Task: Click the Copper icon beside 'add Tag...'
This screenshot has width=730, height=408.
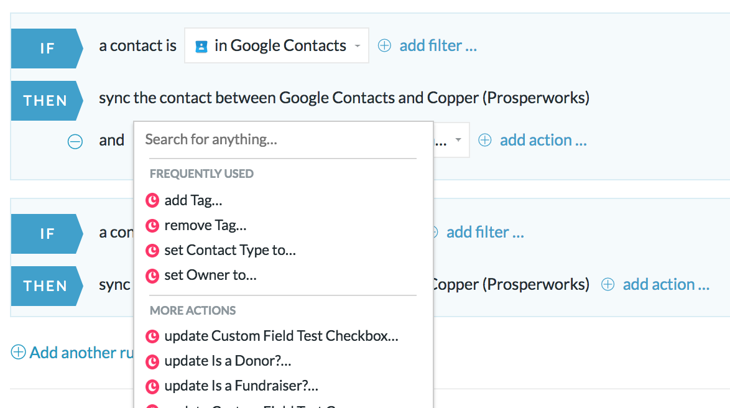Action: [152, 200]
